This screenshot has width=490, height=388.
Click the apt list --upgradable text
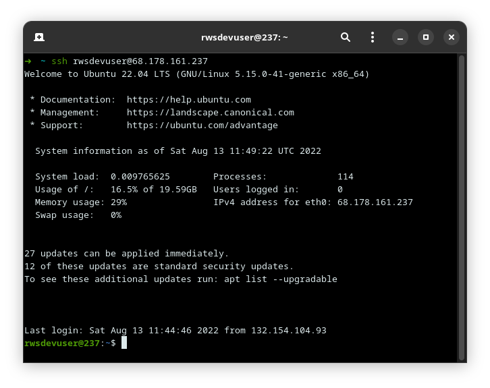[x=281, y=279]
